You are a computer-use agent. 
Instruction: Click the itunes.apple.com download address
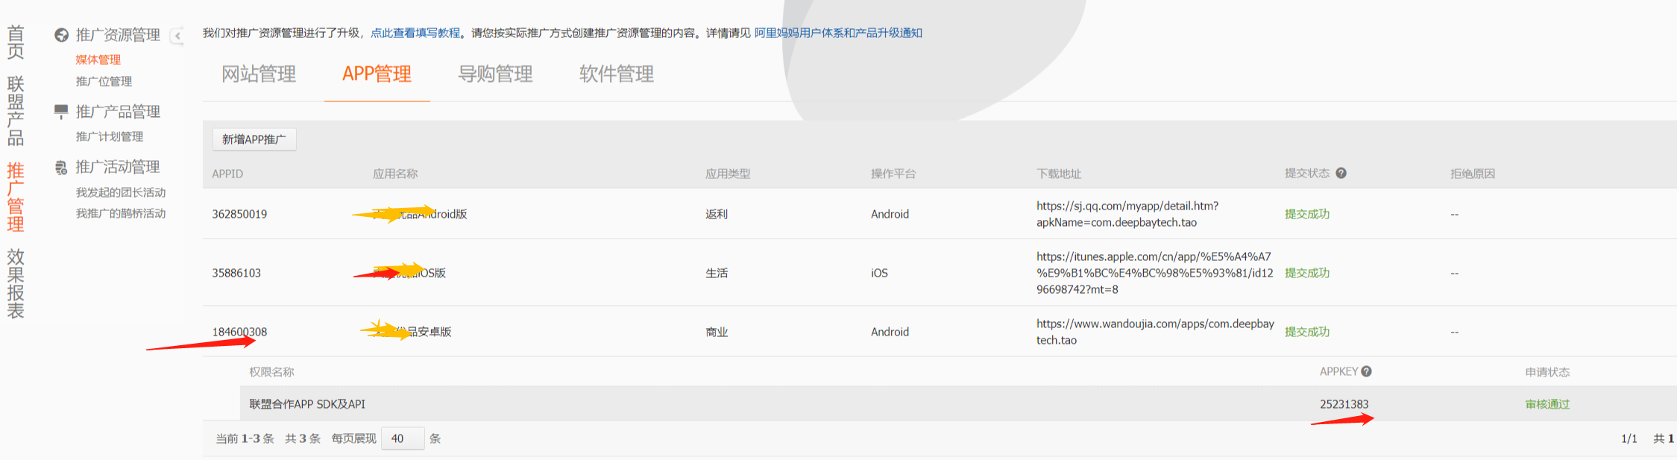pos(1154,273)
